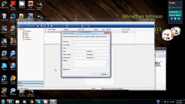Image resolution: width=185 pixels, height=104 pixels.
Task: Open the Tools menu
Action: [x=32, y=23]
